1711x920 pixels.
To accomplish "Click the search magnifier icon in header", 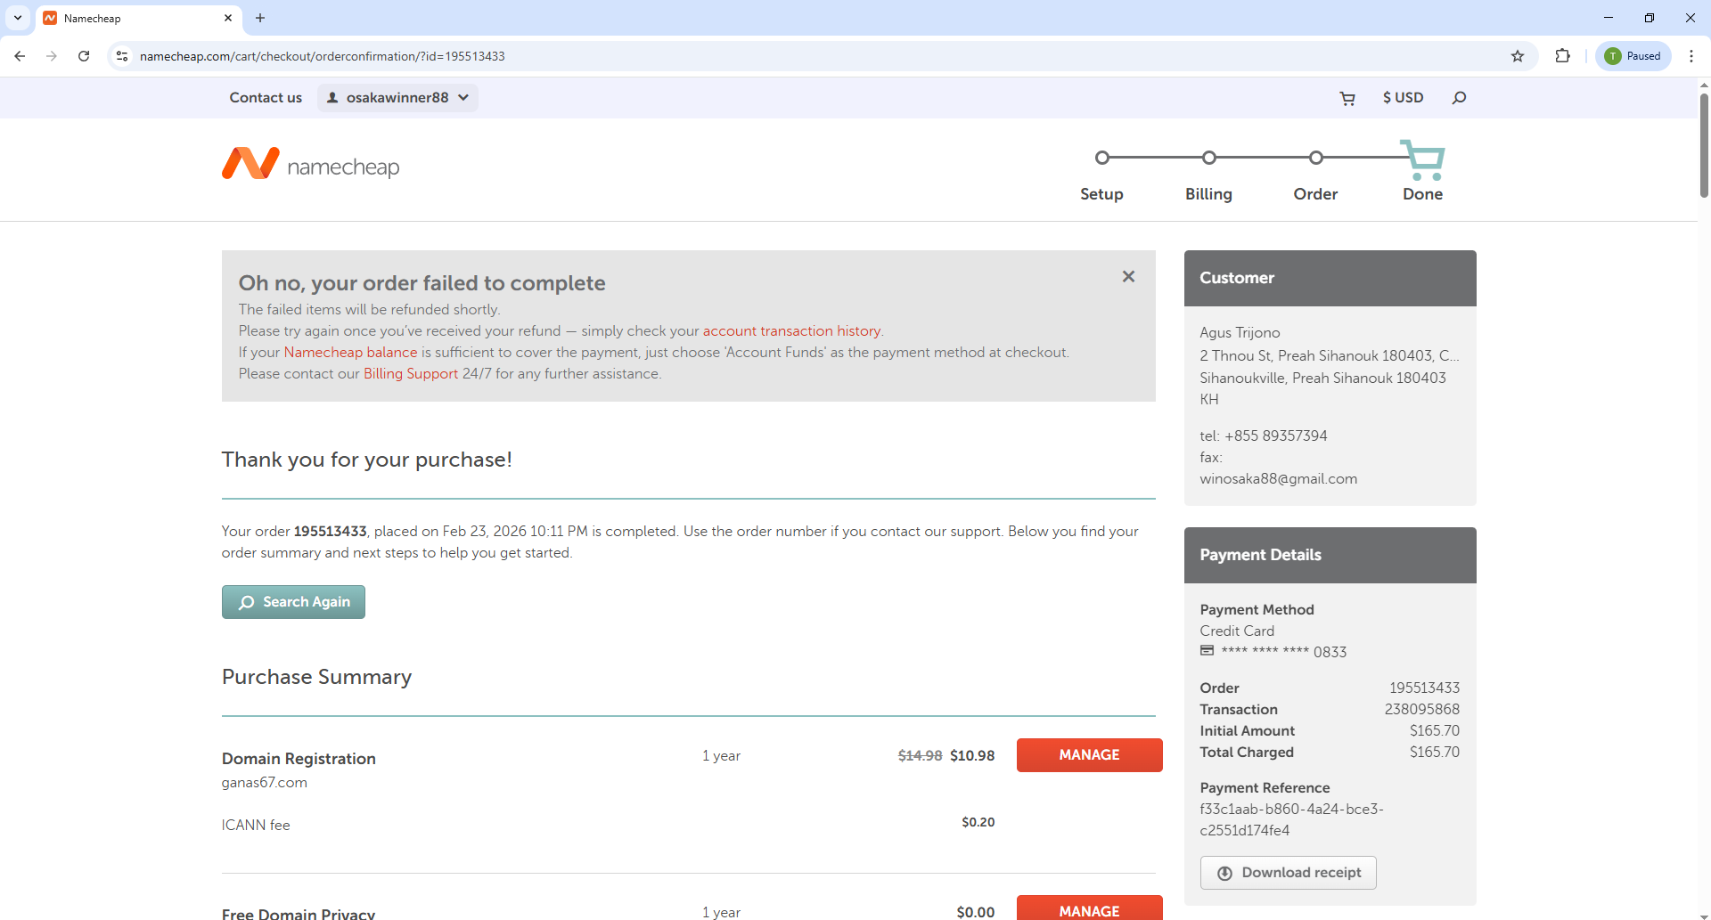I will click(x=1459, y=98).
